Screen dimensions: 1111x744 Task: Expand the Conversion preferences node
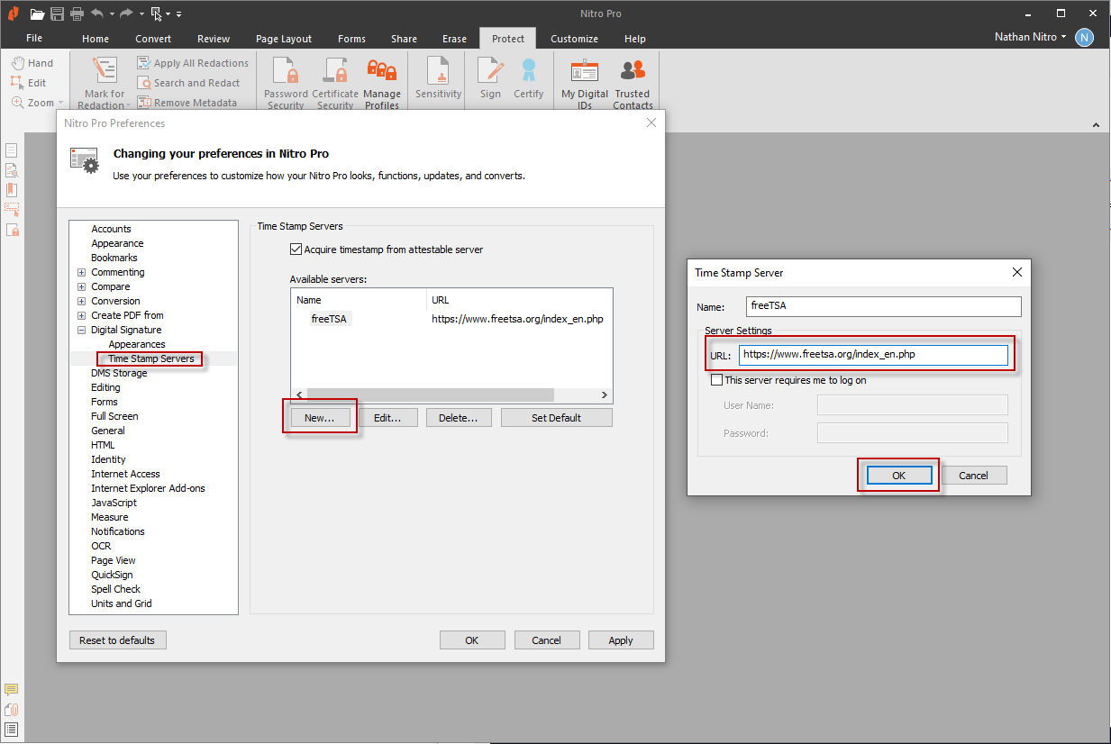(x=82, y=301)
